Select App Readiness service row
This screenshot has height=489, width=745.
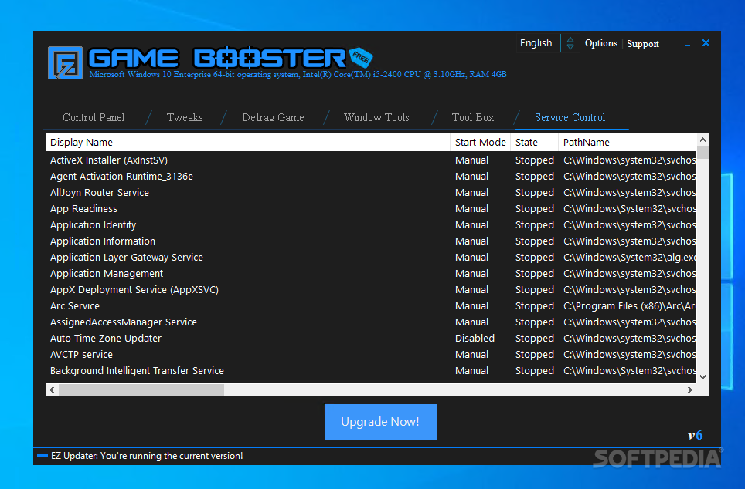pyautogui.click(x=371, y=209)
